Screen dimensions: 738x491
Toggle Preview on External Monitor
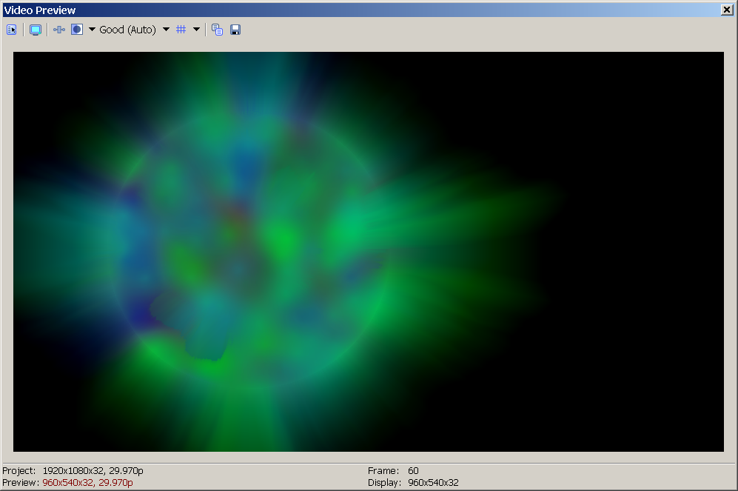(36, 30)
